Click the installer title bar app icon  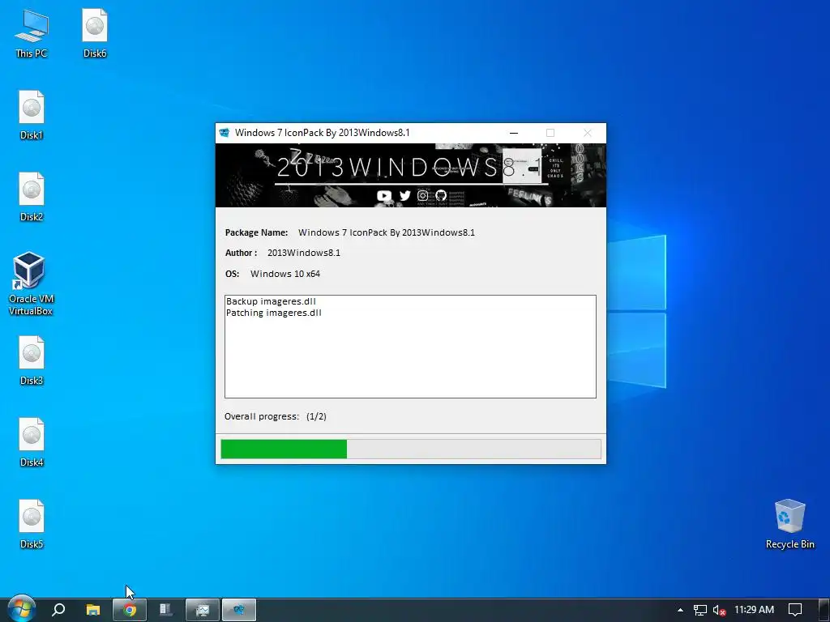coord(225,133)
